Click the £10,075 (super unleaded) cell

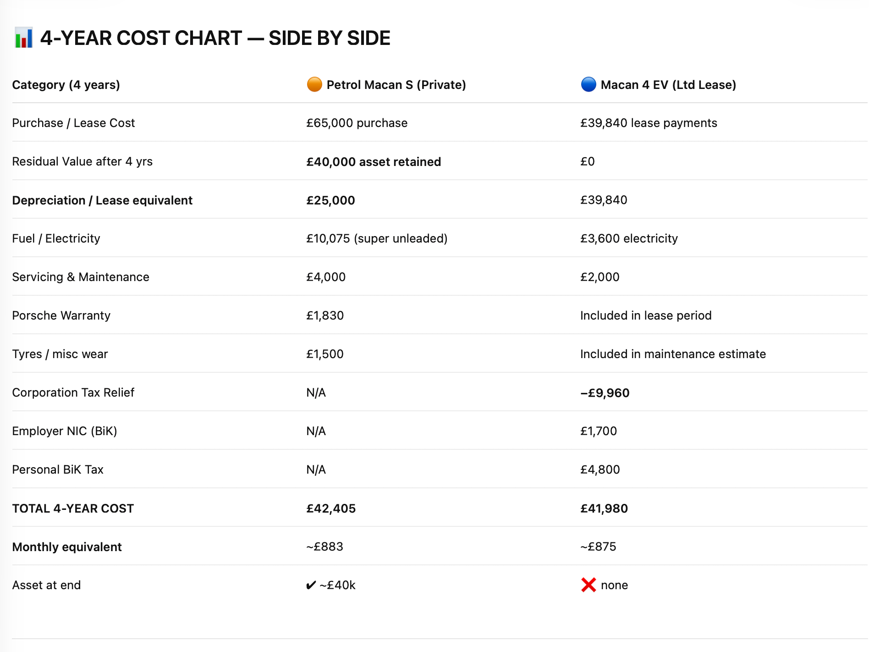(x=377, y=238)
